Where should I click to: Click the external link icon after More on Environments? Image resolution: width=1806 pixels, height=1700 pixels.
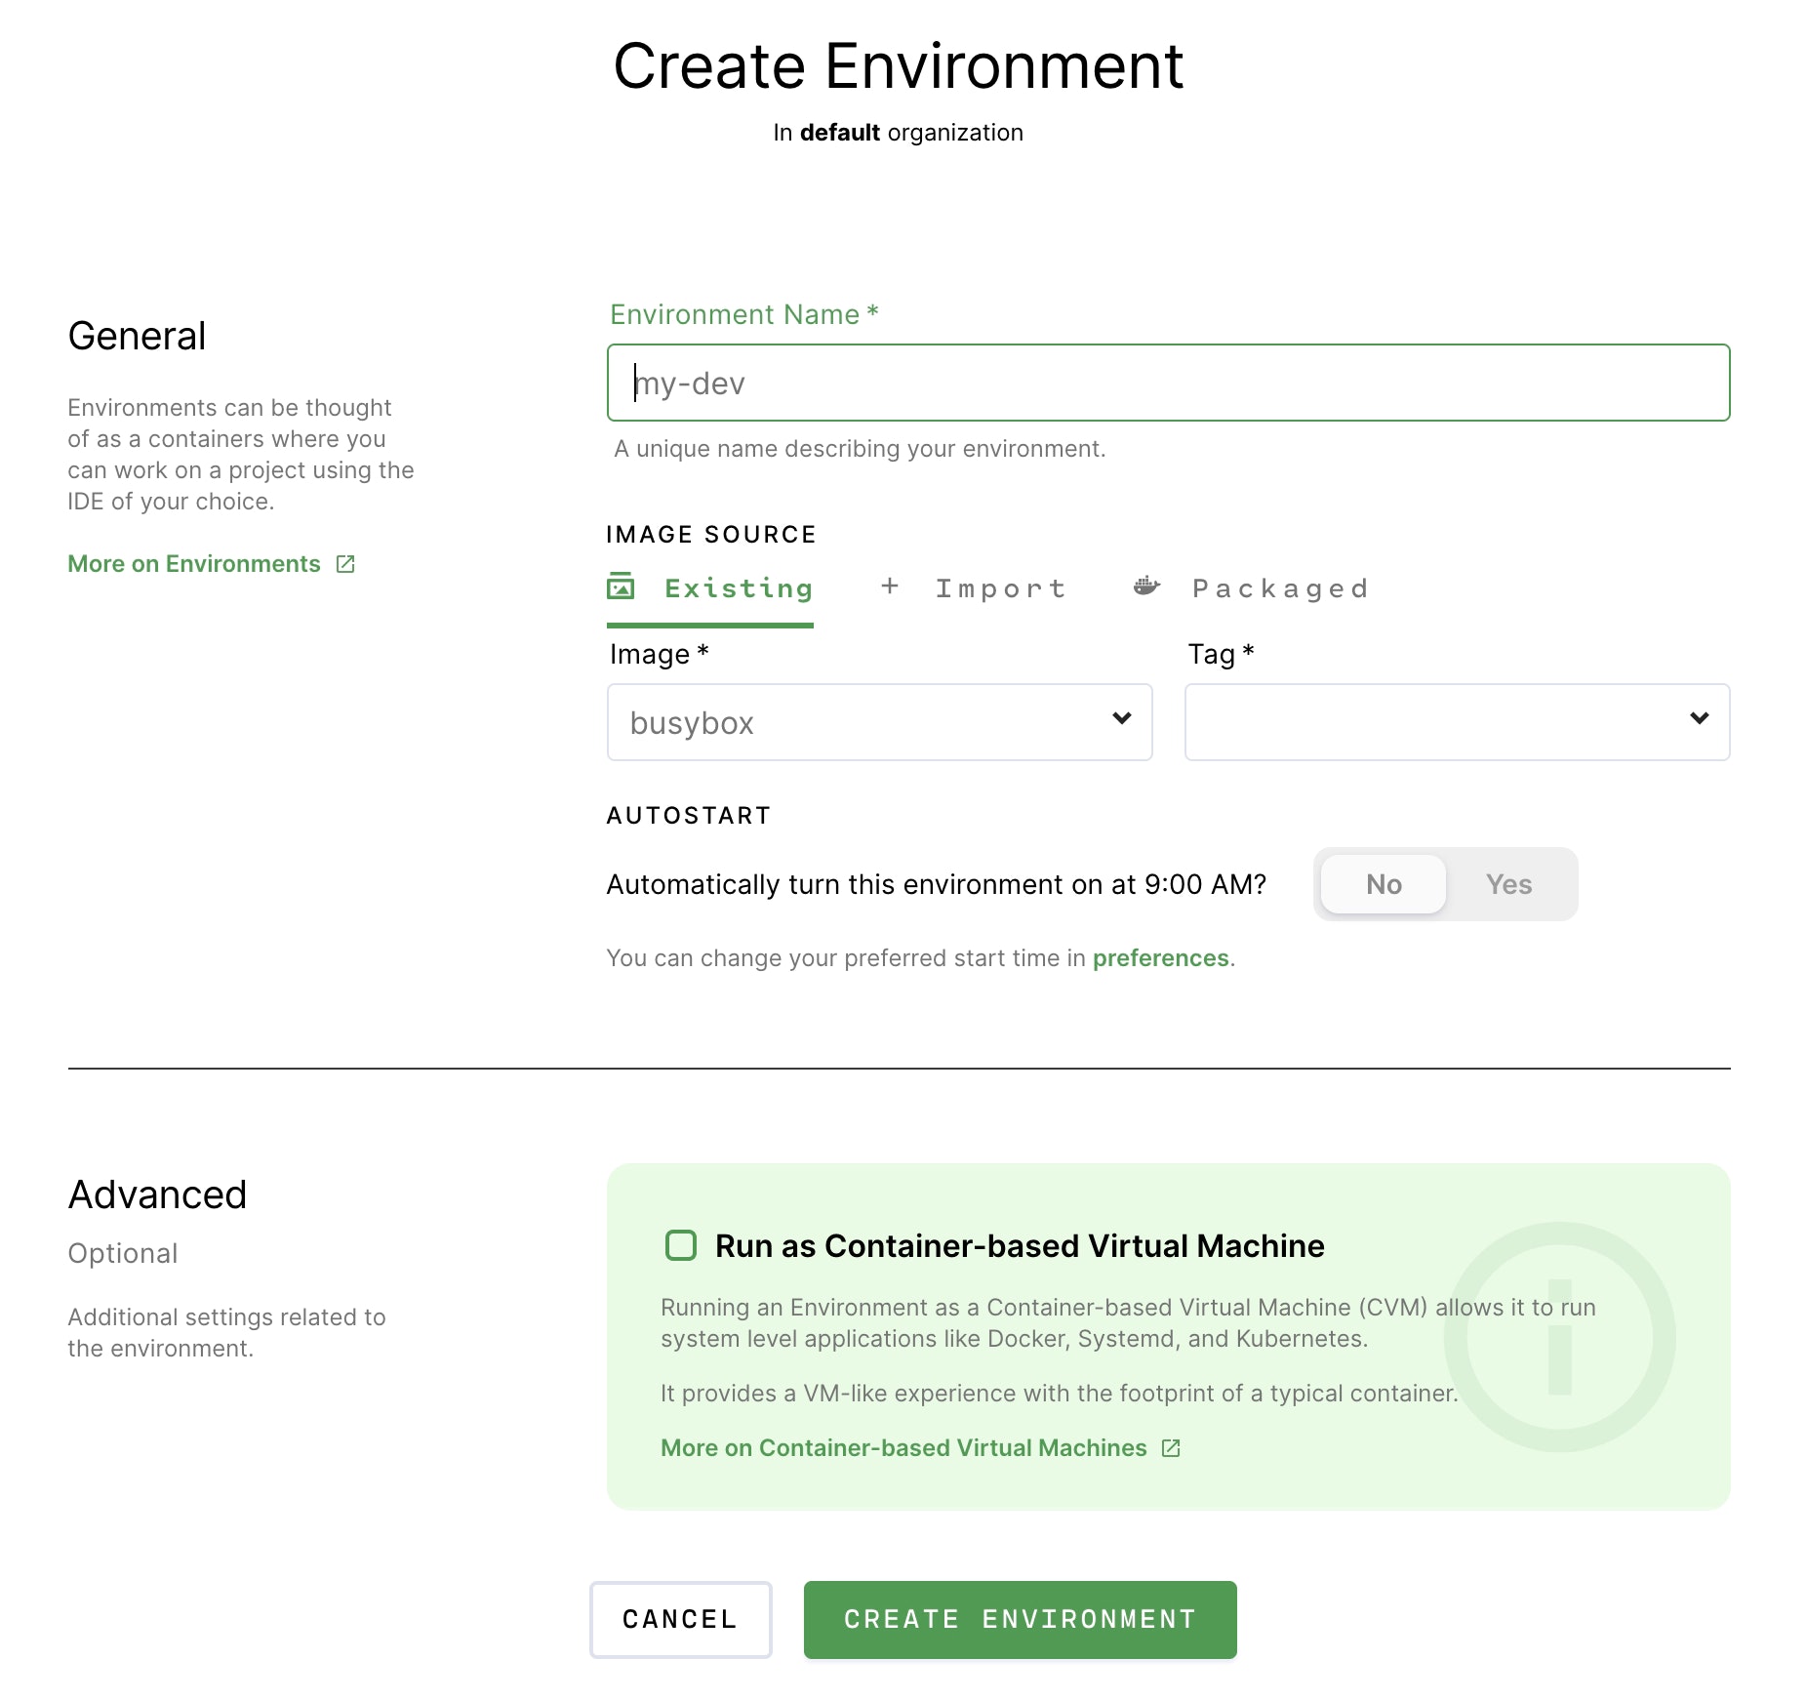click(x=345, y=563)
